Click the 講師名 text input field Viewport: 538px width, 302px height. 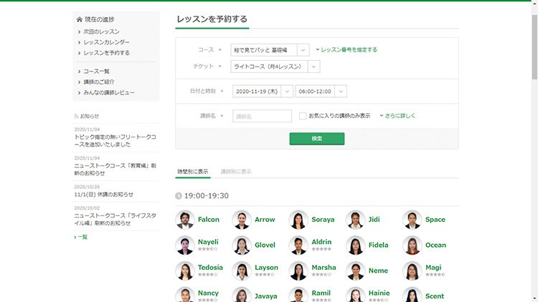click(x=262, y=116)
